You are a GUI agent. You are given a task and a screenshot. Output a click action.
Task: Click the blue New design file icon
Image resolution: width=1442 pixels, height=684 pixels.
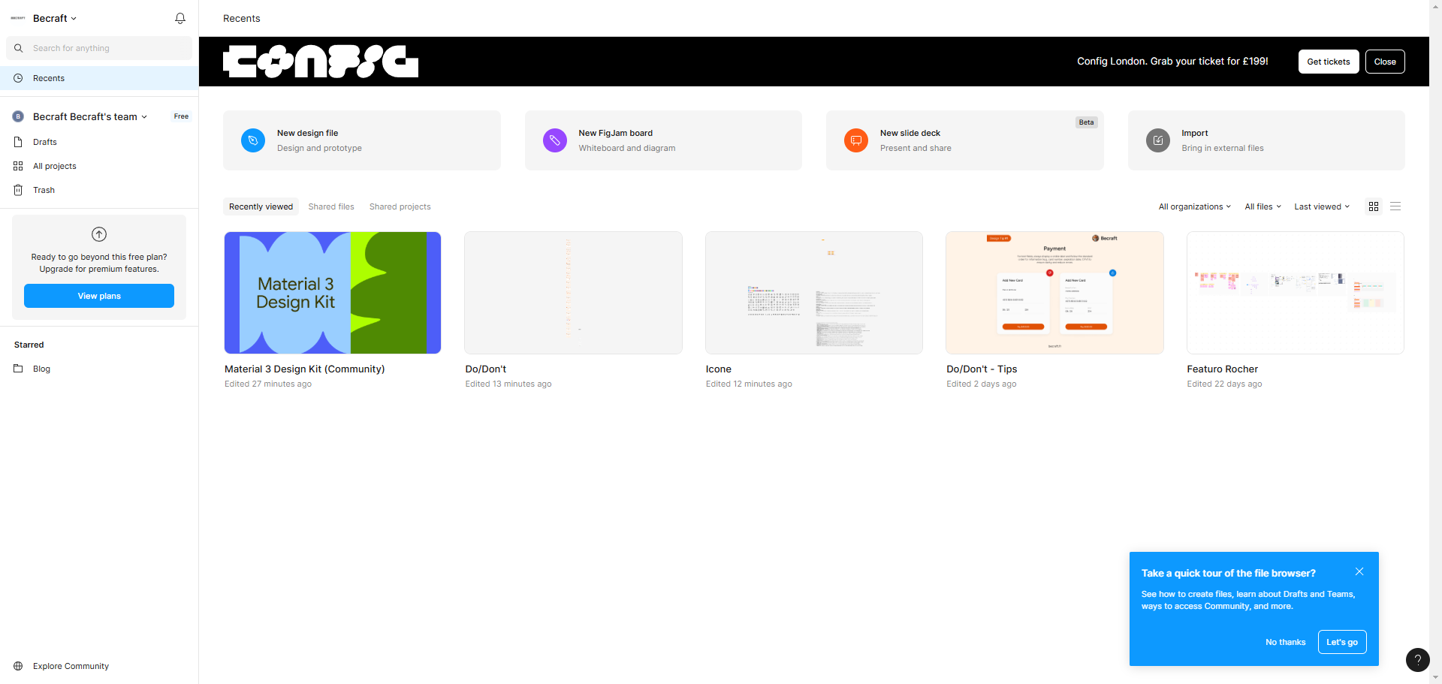(253, 140)
